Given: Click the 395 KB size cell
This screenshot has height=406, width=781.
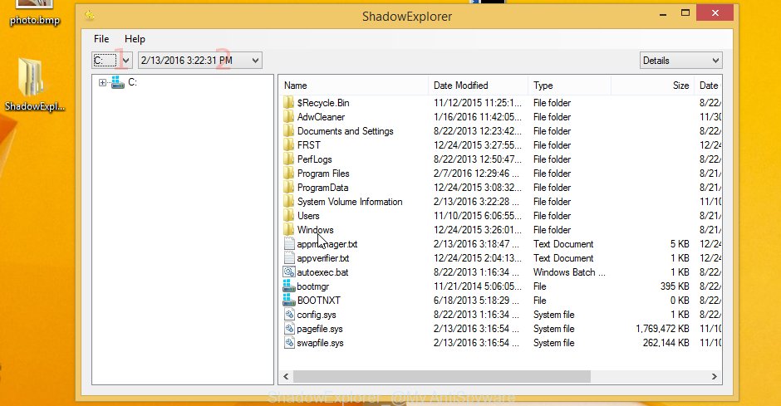Looking at the screenshot, I should pos(675,286).
